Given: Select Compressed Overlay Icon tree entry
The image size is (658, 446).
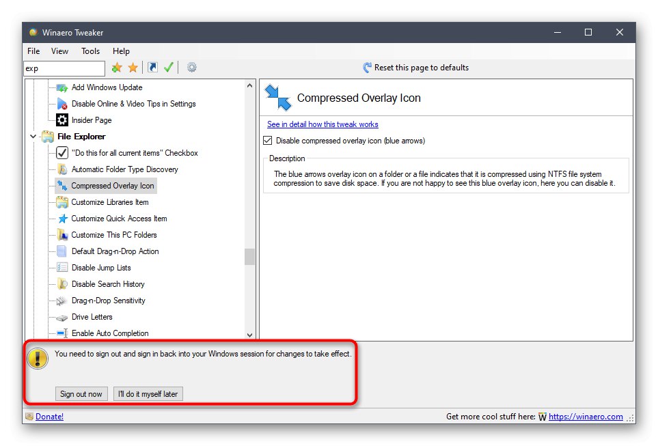Looking at the screenshot, I should tap(113, 186).
